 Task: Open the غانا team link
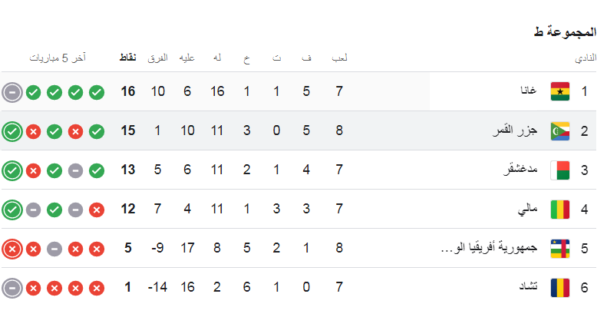coord(528,91)
